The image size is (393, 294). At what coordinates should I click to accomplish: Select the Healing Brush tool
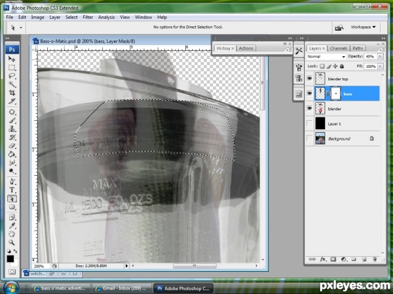tap(12, 112)
